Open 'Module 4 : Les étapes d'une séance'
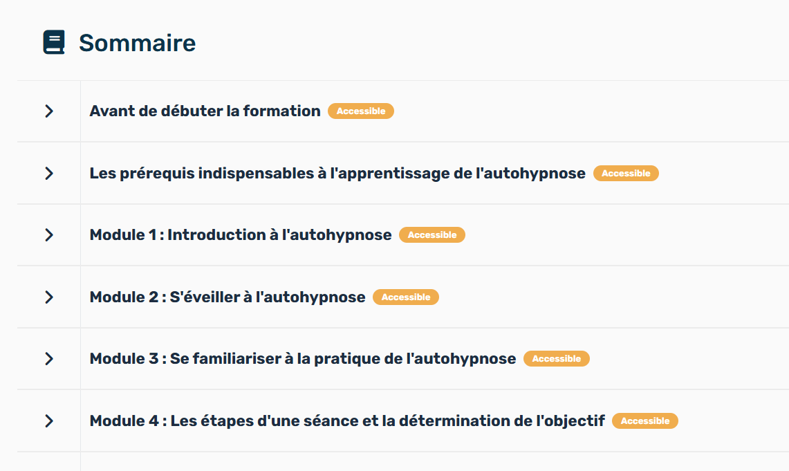The width and height of the screenshot is (789, 471). [x=346, y=421]
